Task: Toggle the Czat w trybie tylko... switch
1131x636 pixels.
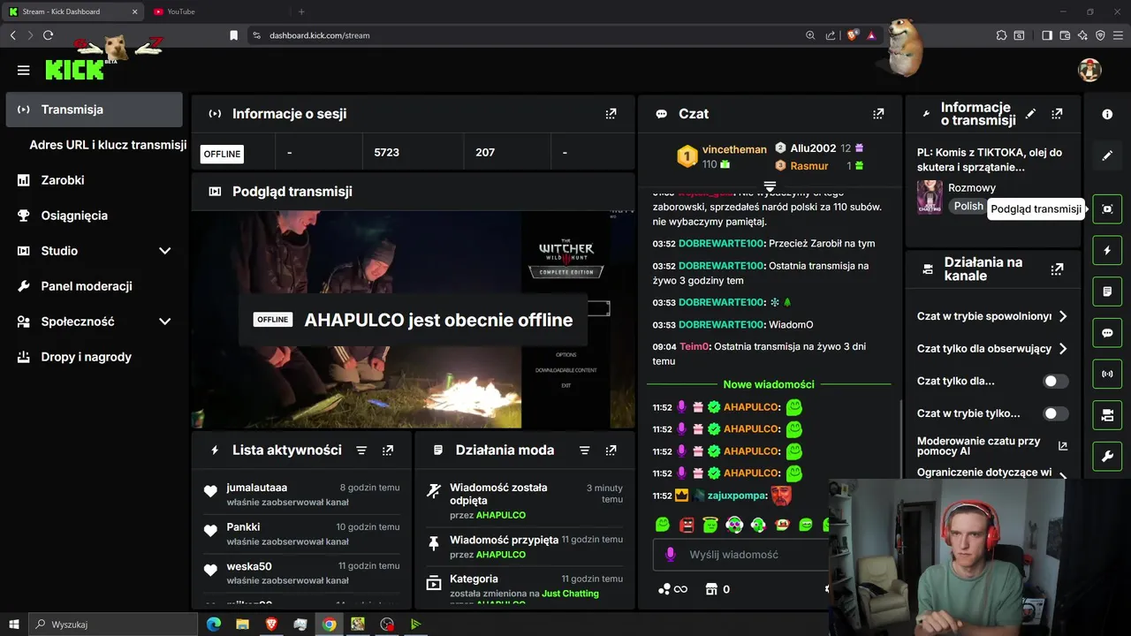Action: [1056, 413]
